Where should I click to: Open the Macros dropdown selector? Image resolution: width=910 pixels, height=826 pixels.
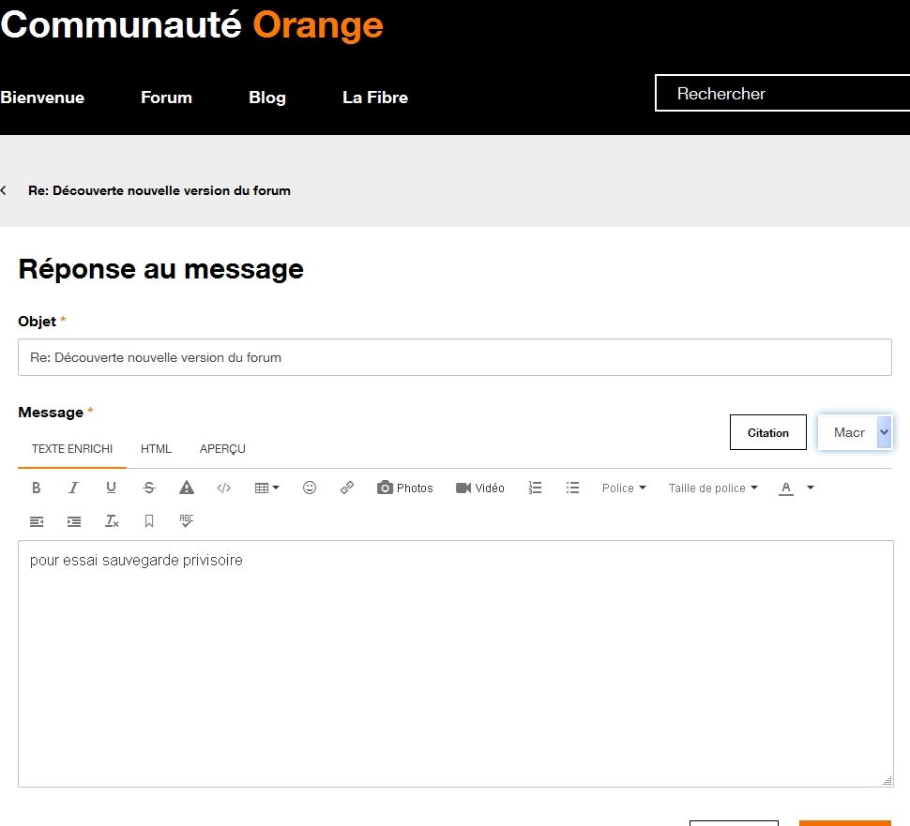(855, 432)
